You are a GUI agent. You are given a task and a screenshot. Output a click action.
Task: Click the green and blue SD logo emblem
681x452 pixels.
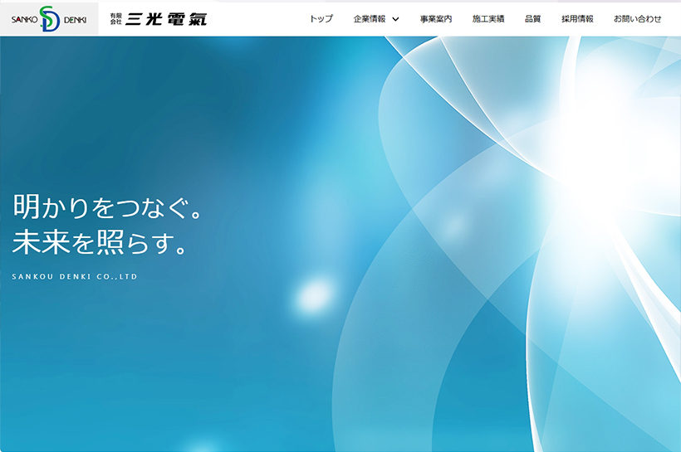[x=50, y=18]
